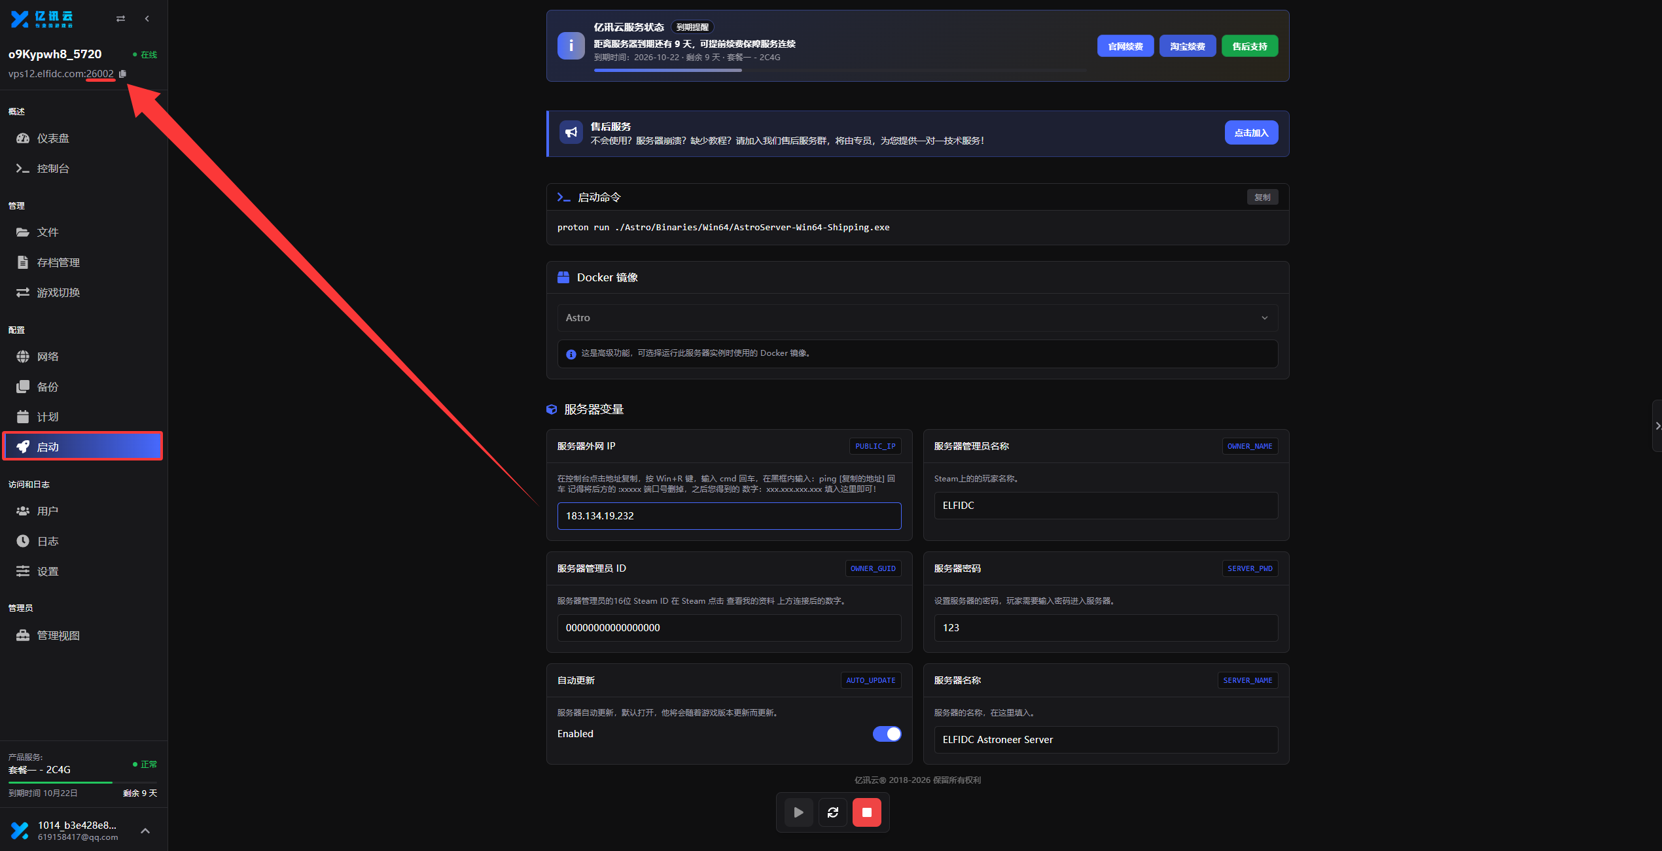Toggle the 自动更新 Enabled switch
Image resolution: width=1662 pixels, height=851 pixels.
pos(887,734)
